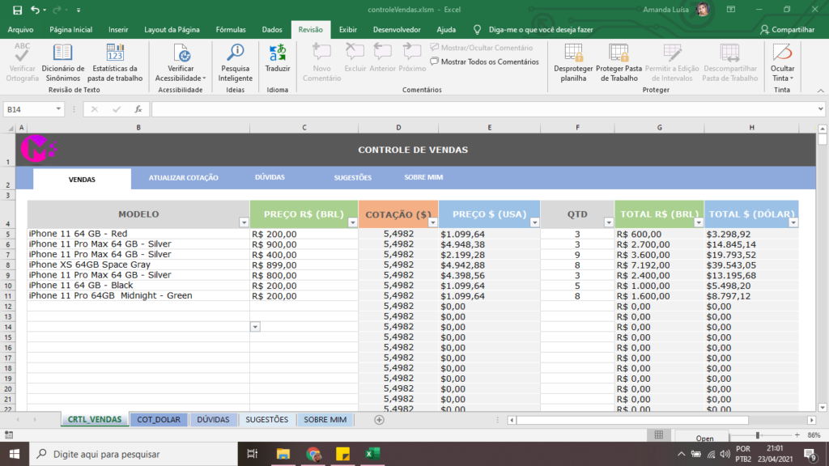Image resolution: width=829 pixels, height=466 pixels.
Task: Run Verificar Acessibilidade checker
Action: click(181, 62)
